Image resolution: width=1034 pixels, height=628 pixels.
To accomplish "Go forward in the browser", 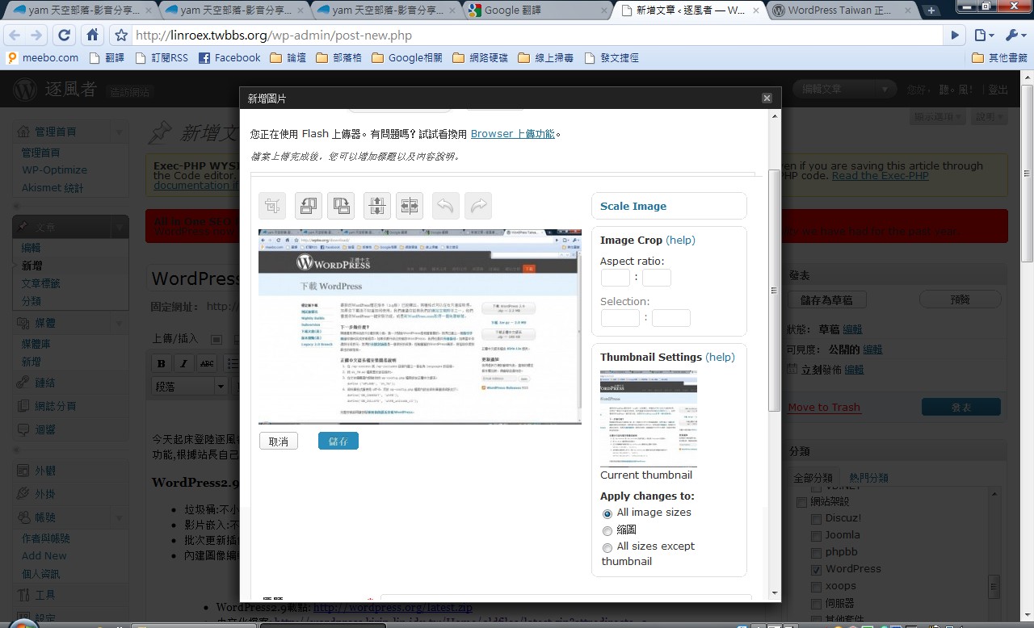I will [36, 35].
